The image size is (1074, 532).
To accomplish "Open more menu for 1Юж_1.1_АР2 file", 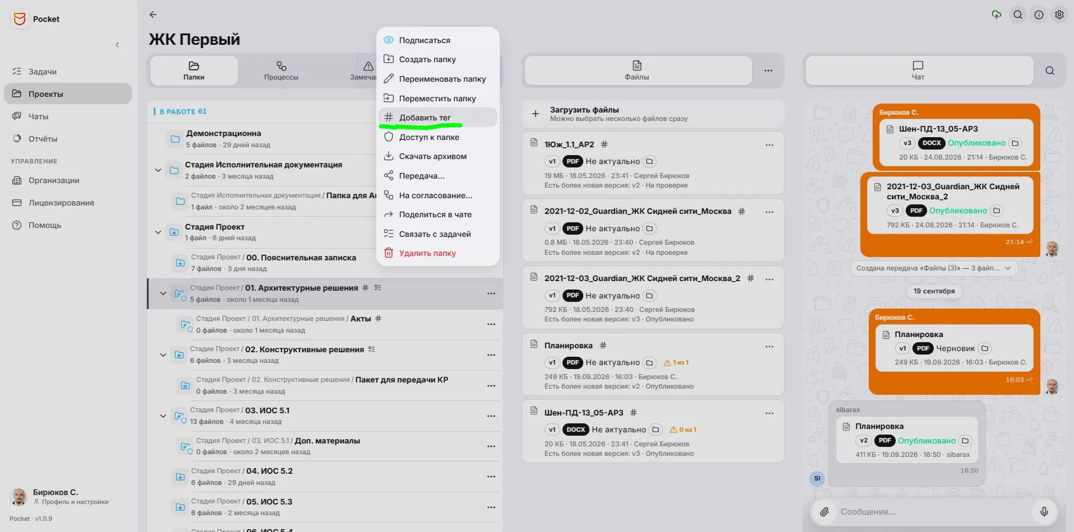I will point(769,145).
